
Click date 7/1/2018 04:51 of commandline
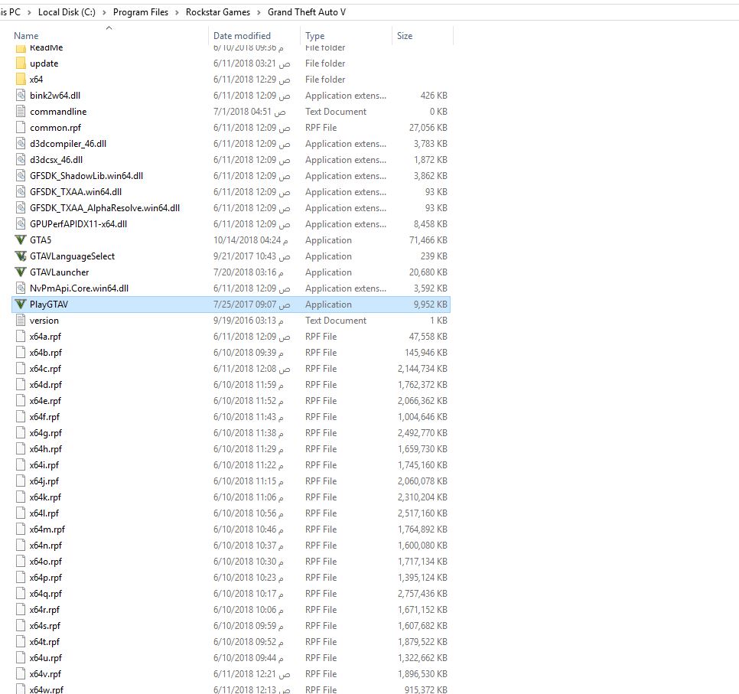pos(249,111)
